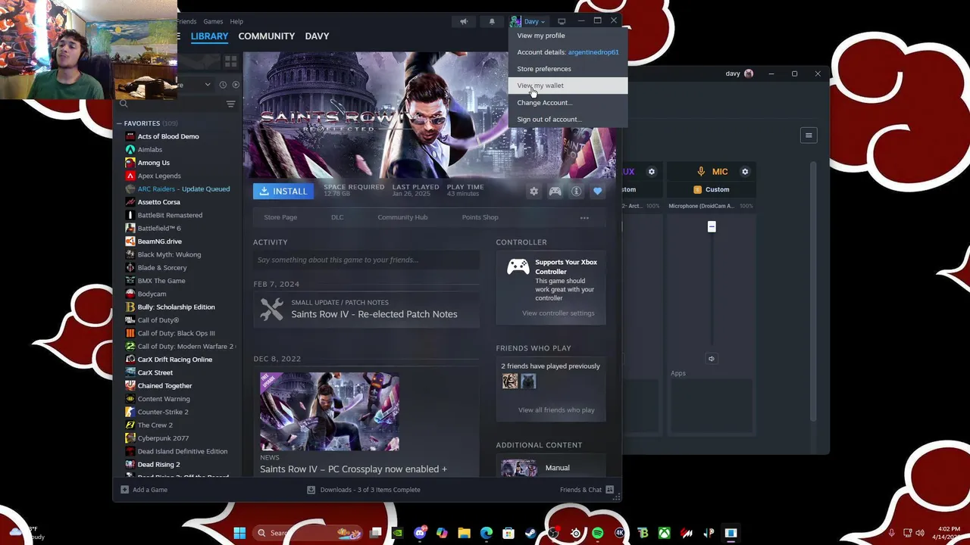Viewport: 970px width, 545px height.
Task: Open Spotify from the taskbar
Action: tap(598, 533)
